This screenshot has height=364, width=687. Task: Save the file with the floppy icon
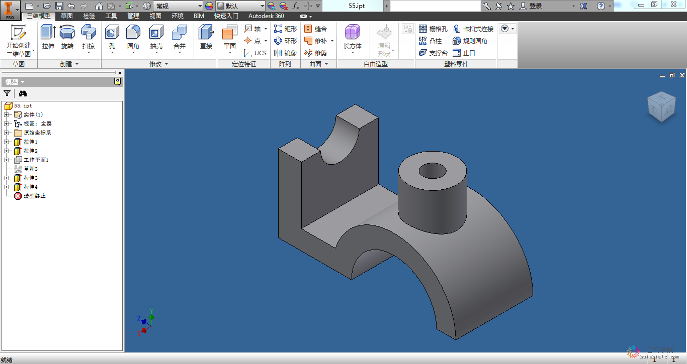pos(59,6)
